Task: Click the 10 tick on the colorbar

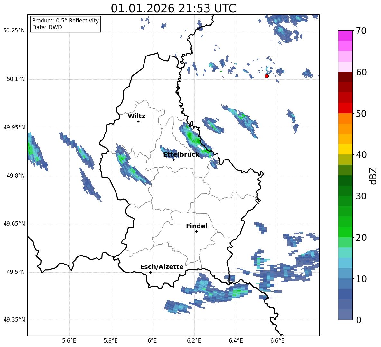Action: click(x=361, y=279)
